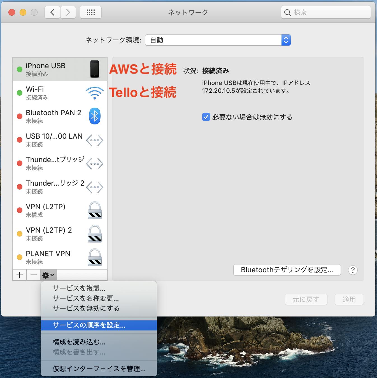The width and height of the screenshot is (377, 378).
Task: Click the USB 10/...00 LAN ethernet icon
Action: point(95,140)
